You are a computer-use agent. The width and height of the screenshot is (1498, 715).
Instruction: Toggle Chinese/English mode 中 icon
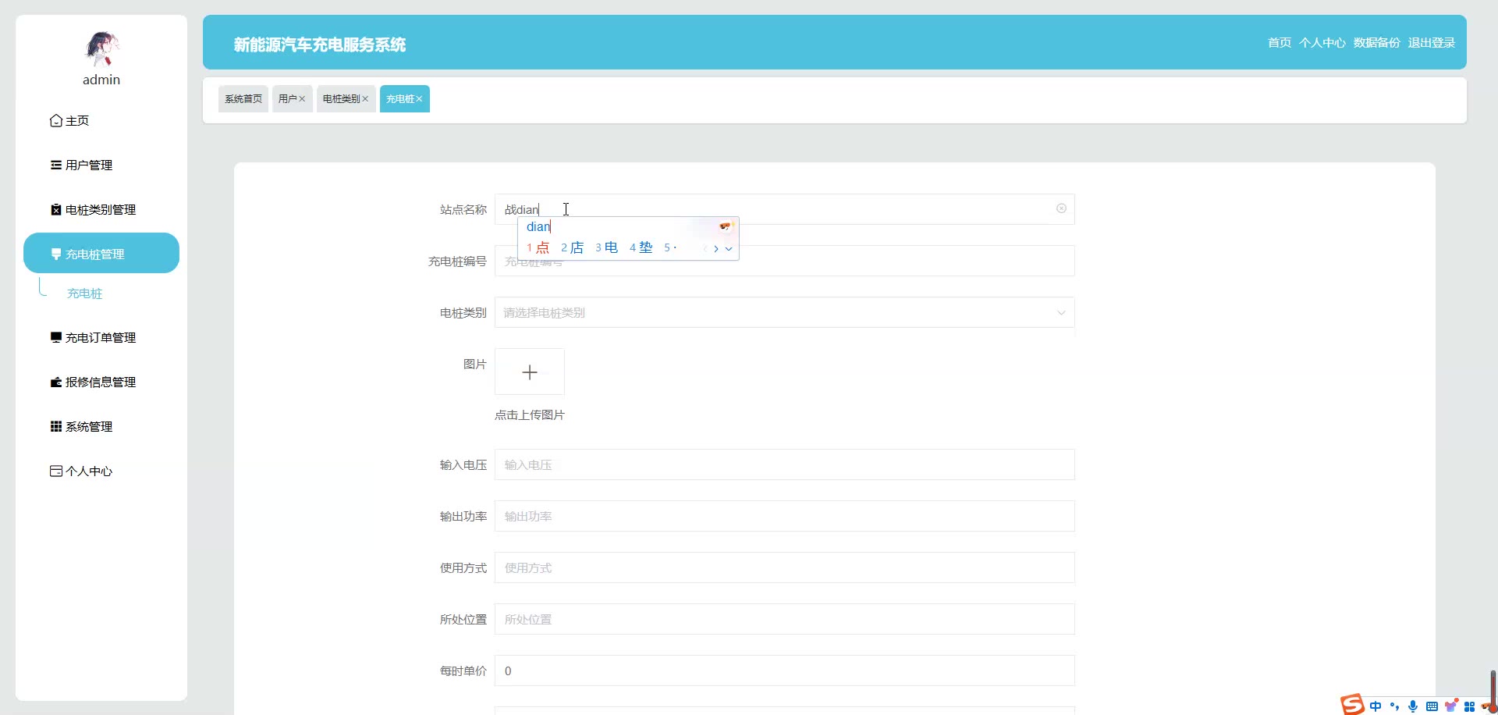point(1376,706)
